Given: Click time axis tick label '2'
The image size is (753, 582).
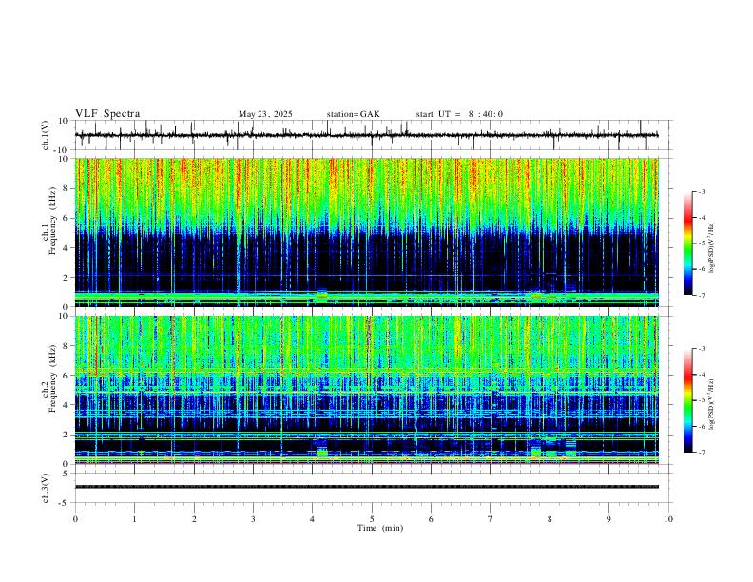Looking at the screenshot, I should point(194,519).
